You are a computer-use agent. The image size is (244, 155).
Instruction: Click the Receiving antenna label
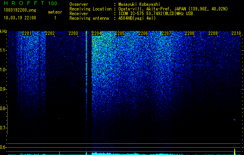coord(89,18)
